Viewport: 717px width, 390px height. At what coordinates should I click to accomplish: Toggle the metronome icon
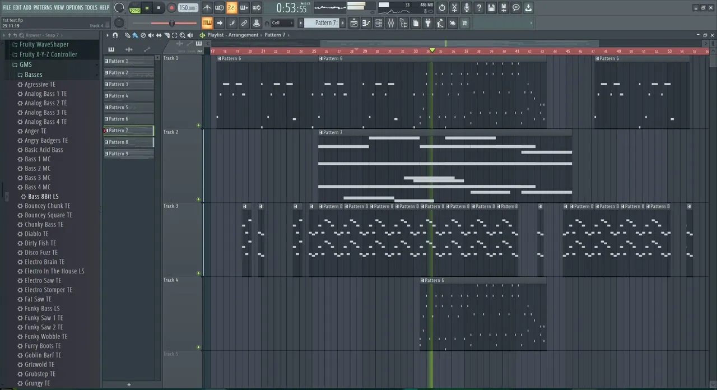[208, 8]
